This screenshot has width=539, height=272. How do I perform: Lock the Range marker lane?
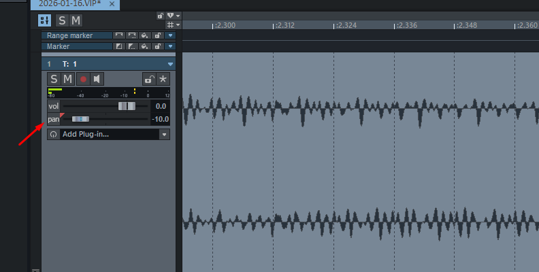pyautogui.click(x=158, y=35)
